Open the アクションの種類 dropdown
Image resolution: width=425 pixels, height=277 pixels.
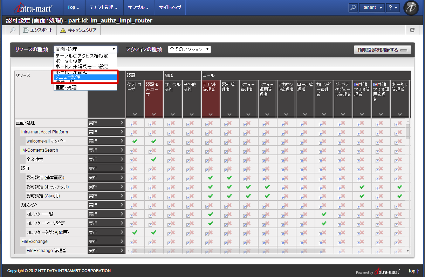pos(189,50)
